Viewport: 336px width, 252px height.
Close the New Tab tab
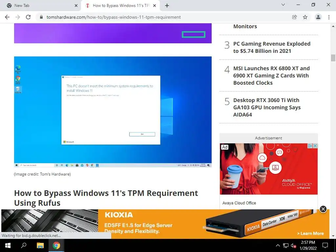pyautogui.click(x=76, y=6)
